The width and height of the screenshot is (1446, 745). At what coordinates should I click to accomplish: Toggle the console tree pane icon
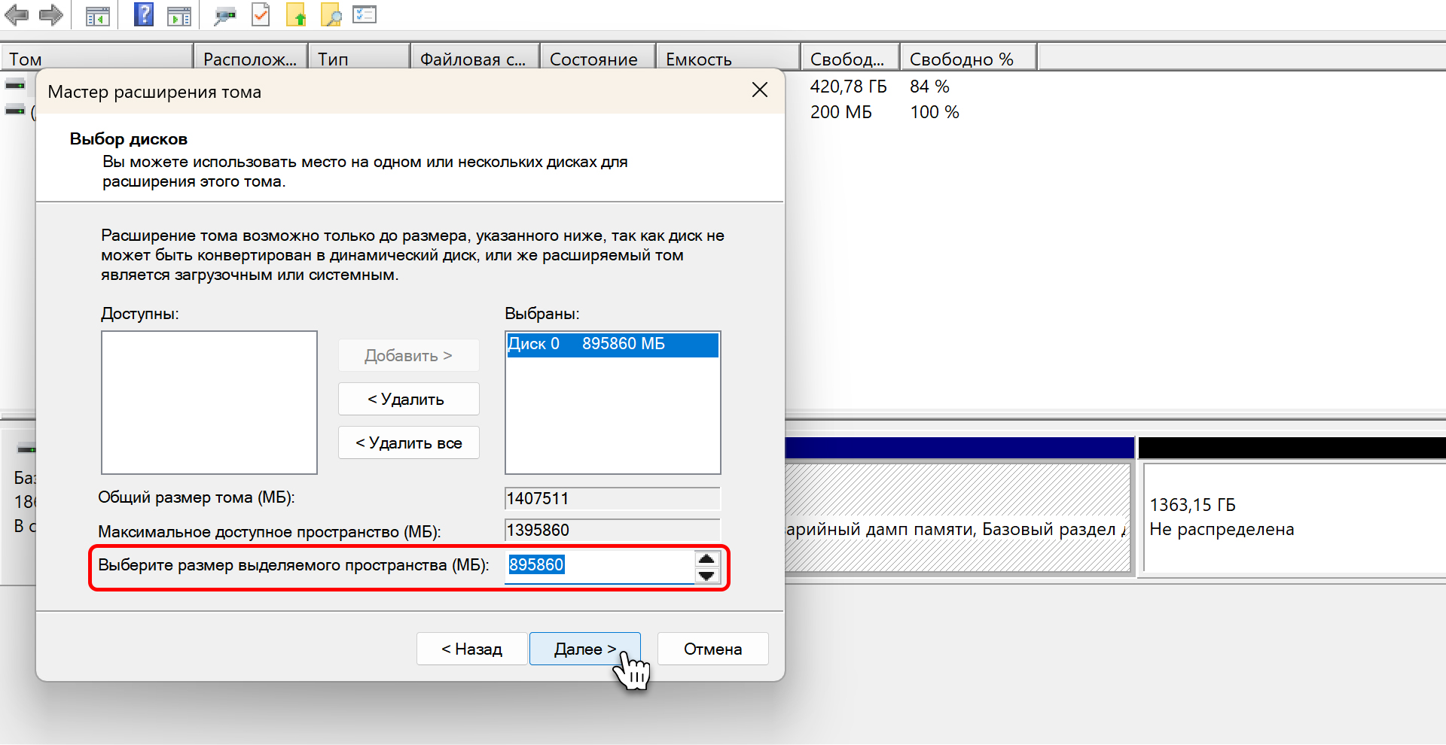tap(97, 15)
